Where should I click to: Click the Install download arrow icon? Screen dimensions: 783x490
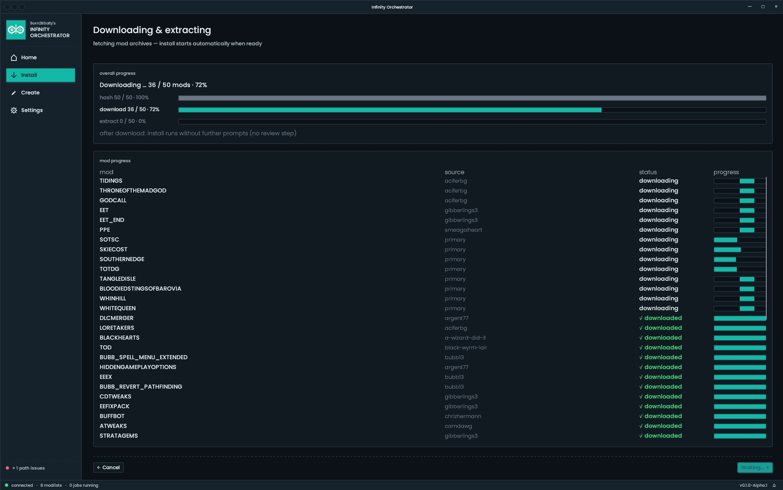(x=14, y=75)
